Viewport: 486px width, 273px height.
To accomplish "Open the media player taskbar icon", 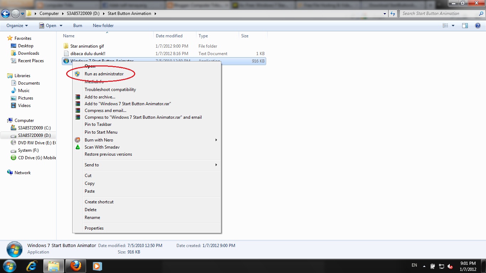I will click(97, 266).
